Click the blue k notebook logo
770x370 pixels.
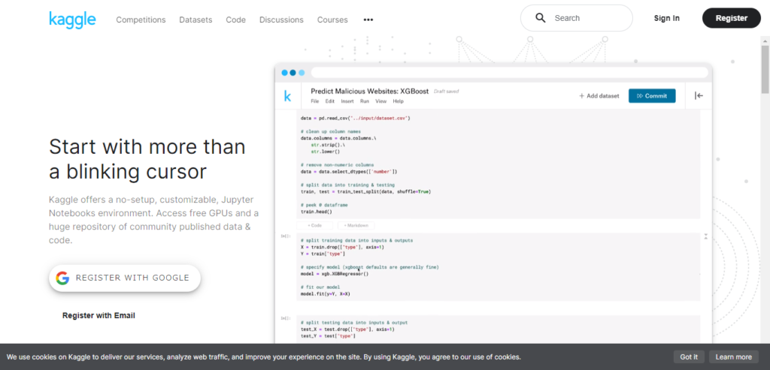point(287,96)
